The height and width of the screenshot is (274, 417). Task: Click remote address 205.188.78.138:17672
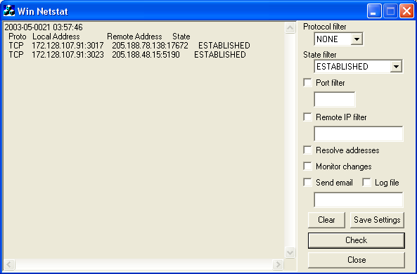[150, 46]
